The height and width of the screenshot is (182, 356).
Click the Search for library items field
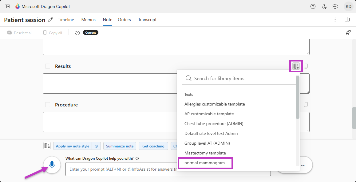240,79
